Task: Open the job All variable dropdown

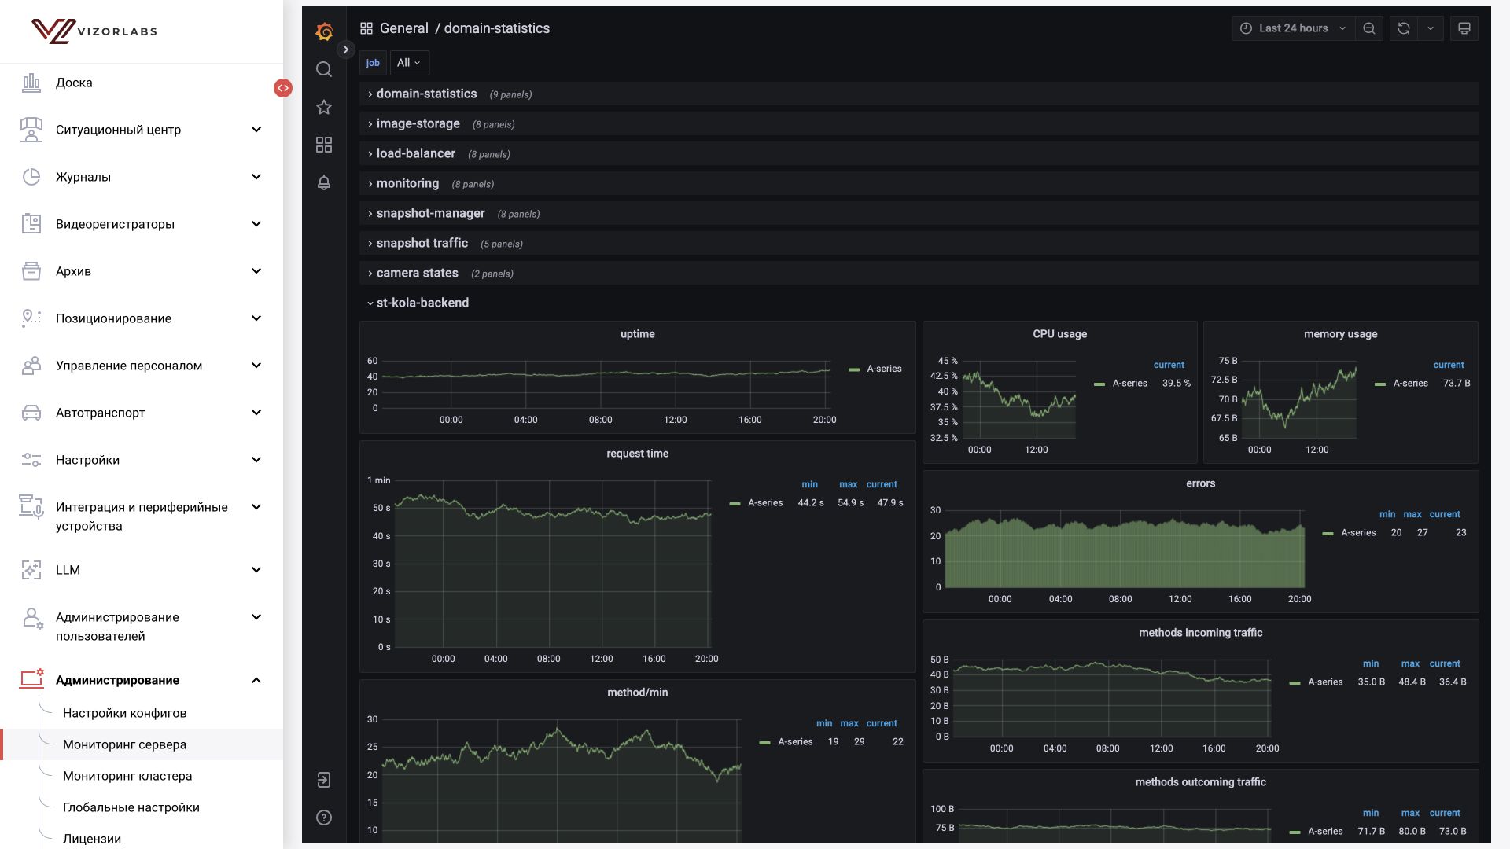Action: tap(409, 63)
